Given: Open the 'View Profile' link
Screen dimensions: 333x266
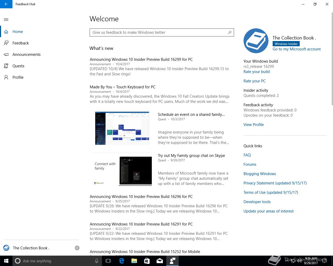Looking at the screenshot, I should [x=254, y=125].
